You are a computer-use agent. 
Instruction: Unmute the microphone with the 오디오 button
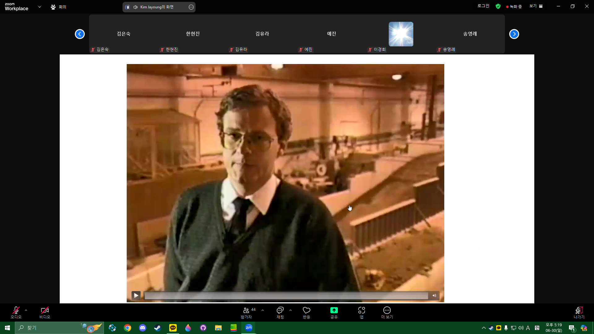coord(16,312)
